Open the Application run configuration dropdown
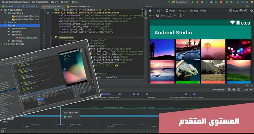 click(x=181, y=2)
